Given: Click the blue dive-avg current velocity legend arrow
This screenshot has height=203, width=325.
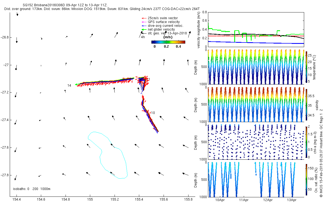Looking at the screenshot, I should click(x=144, y=26).
